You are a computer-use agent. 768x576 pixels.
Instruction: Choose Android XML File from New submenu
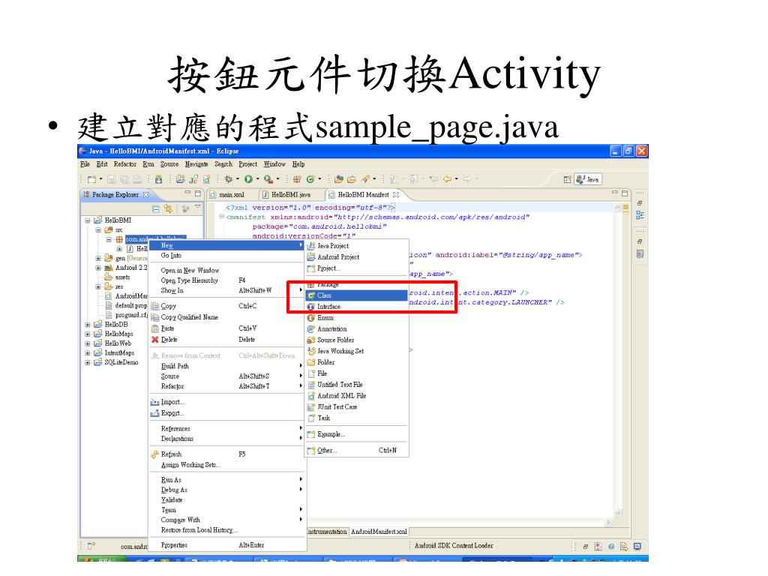tap(356, 396)
